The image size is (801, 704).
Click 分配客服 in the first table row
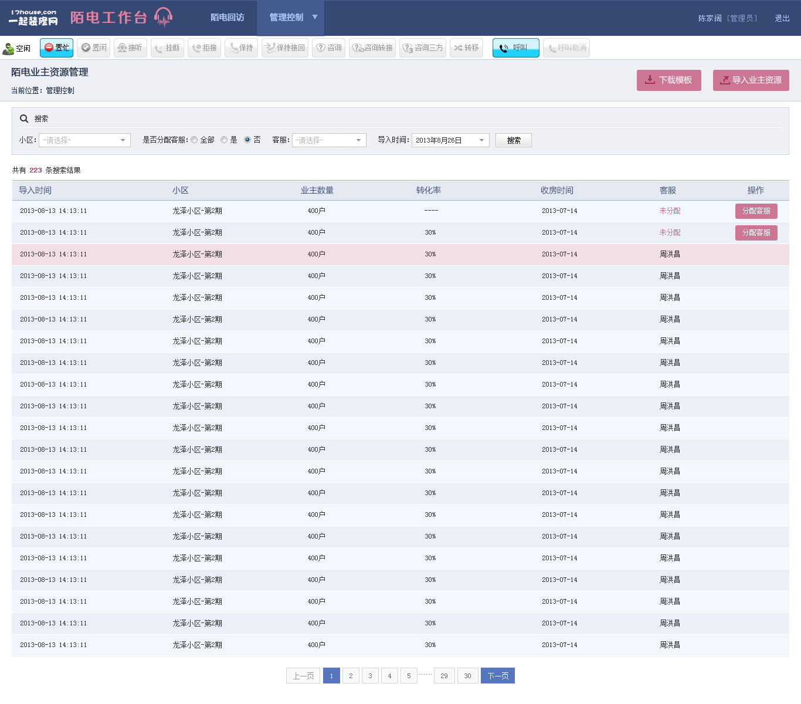point(756,211)
